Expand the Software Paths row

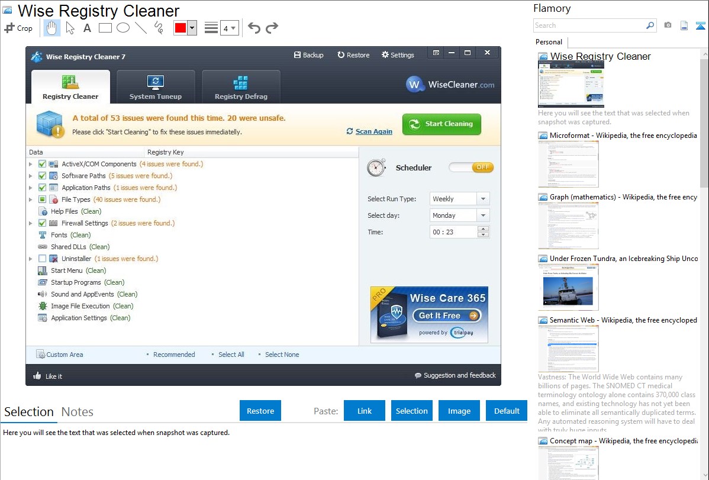(30, 176)
